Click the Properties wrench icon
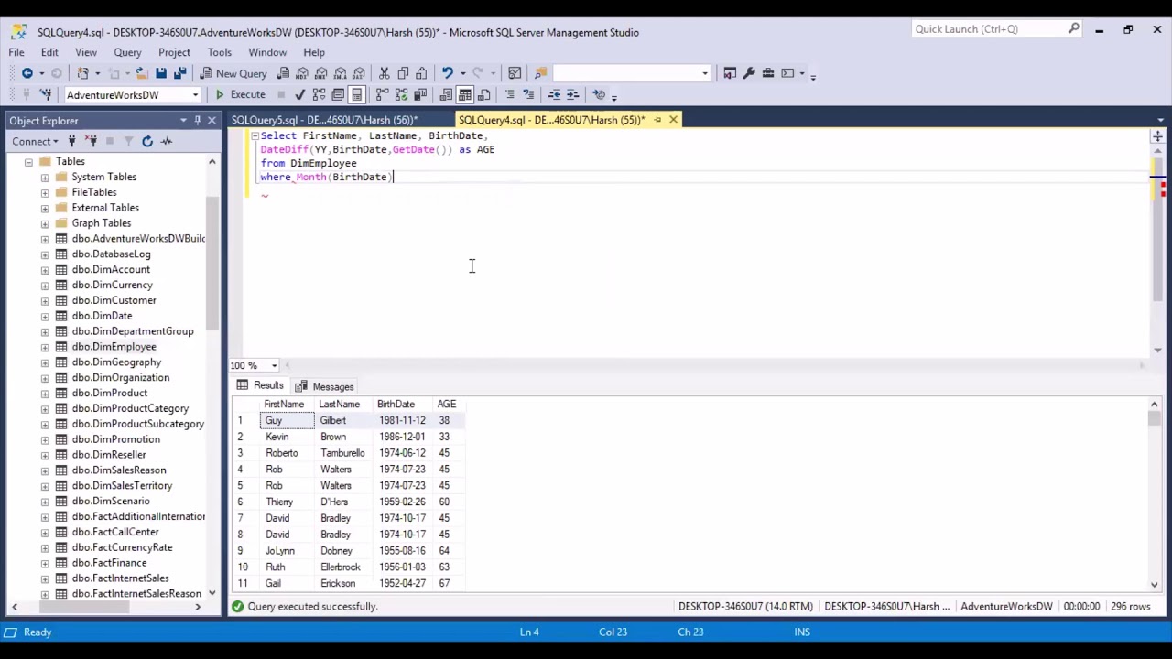Image resolution: width=1172 pixels, height=659 pixels. coord(749,73)
